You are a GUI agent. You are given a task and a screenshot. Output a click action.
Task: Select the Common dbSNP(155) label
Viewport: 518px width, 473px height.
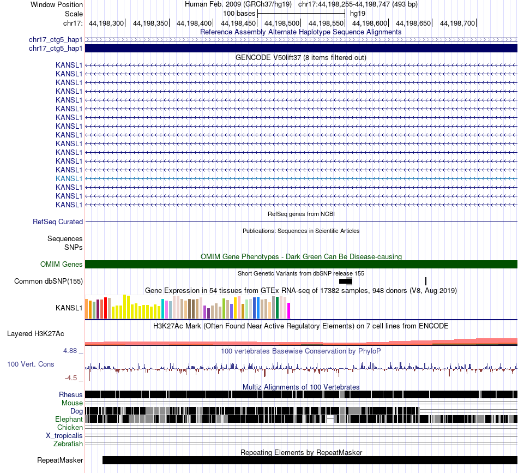click(x=48, y=282)
